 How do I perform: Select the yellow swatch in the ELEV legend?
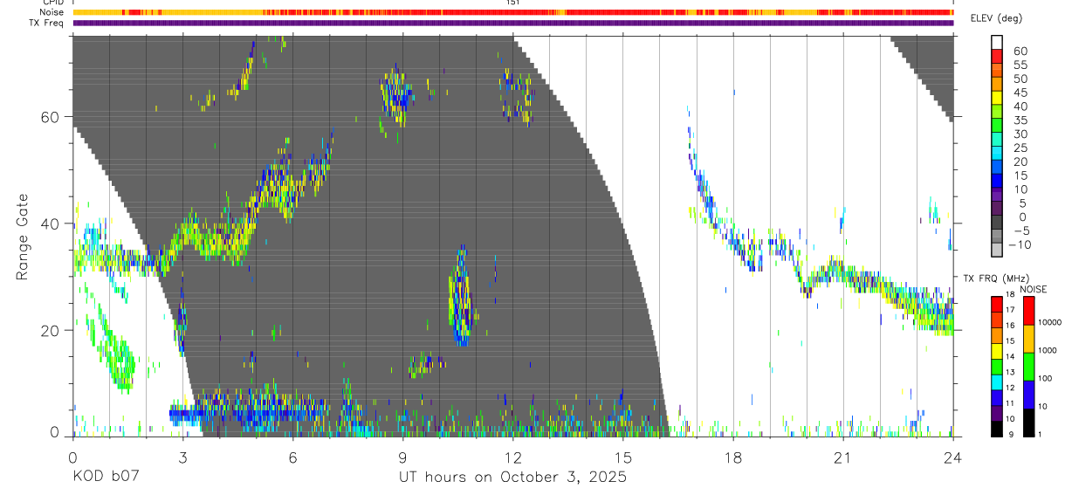(x=997, y=99)
